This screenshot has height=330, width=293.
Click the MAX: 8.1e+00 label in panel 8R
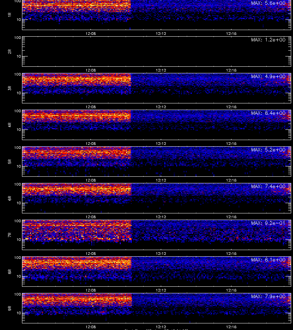click(x=268, y=260)
